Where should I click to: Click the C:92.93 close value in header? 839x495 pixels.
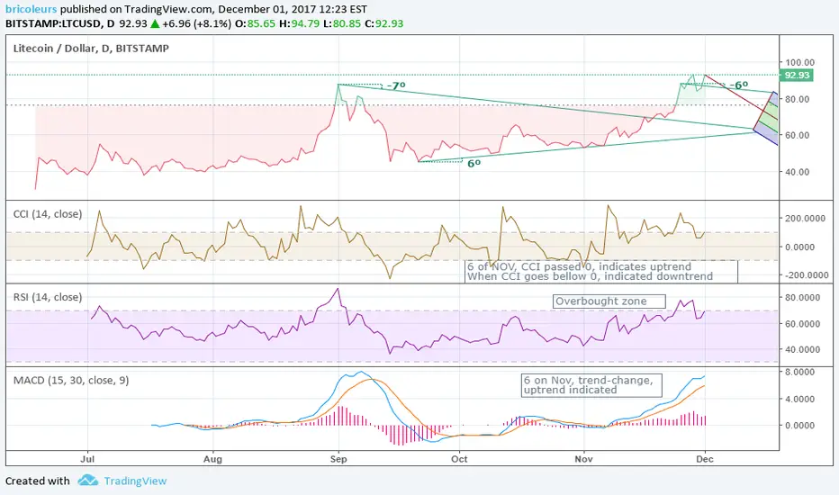(x=384, y=23)
